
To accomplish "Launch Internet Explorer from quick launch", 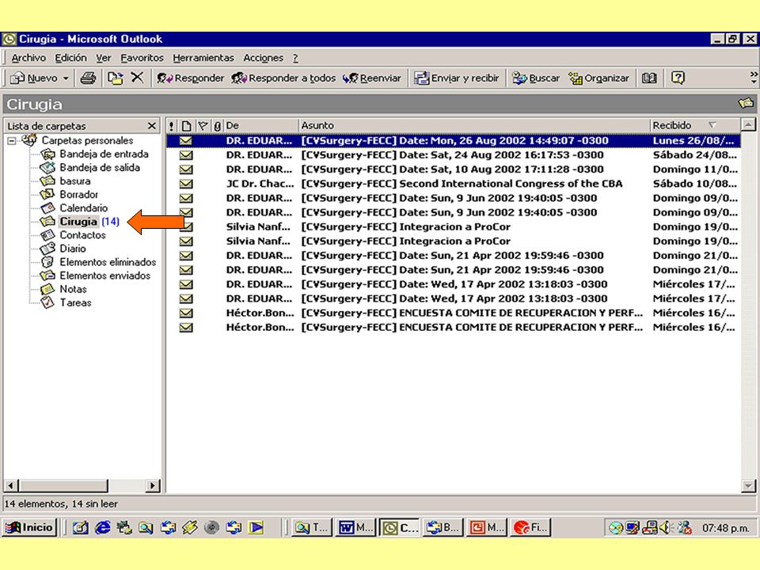I will (102, 527).
